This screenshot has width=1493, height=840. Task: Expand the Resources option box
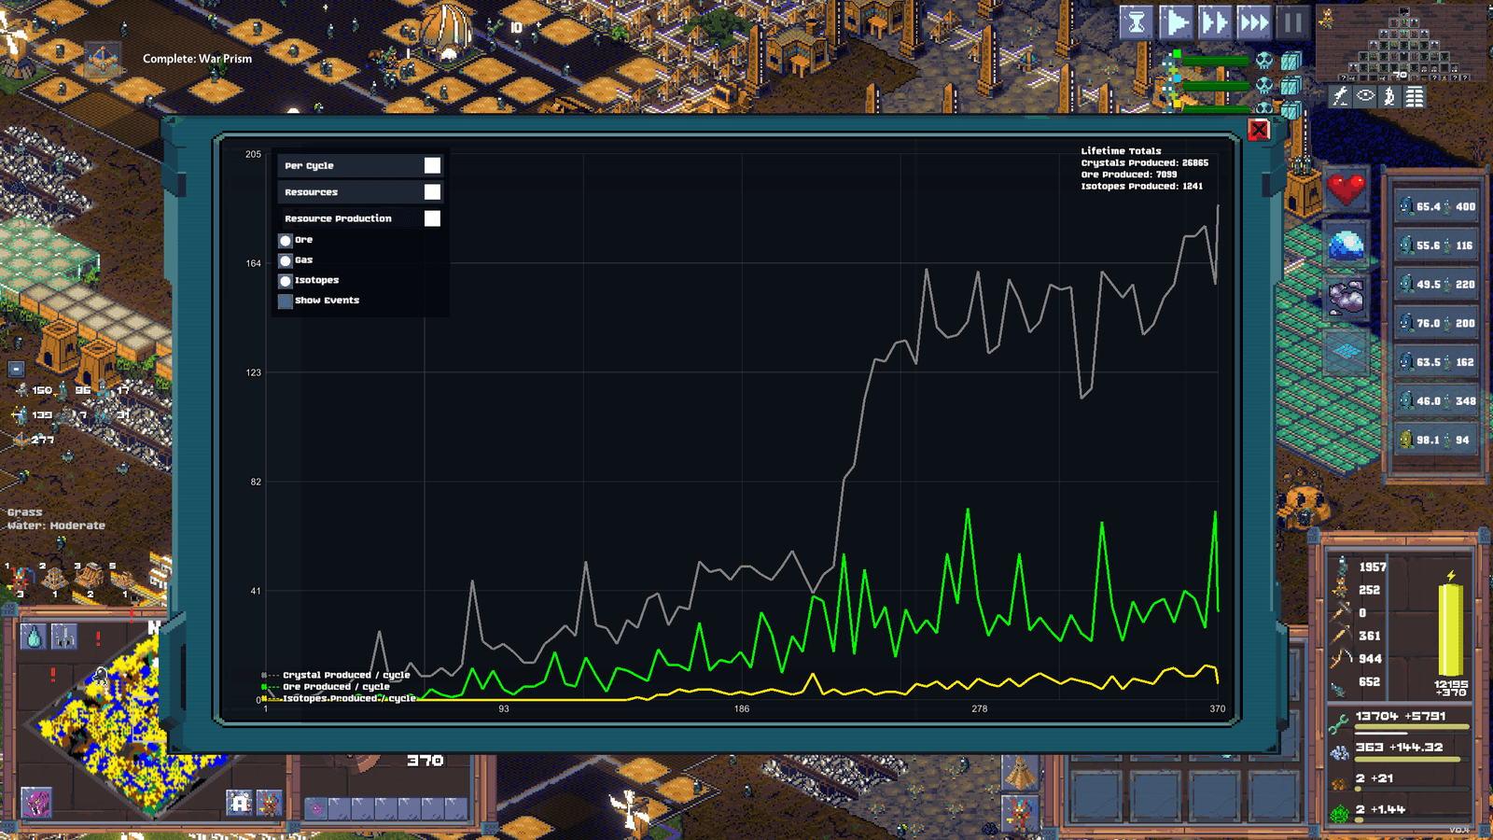[x=359, y=191]
